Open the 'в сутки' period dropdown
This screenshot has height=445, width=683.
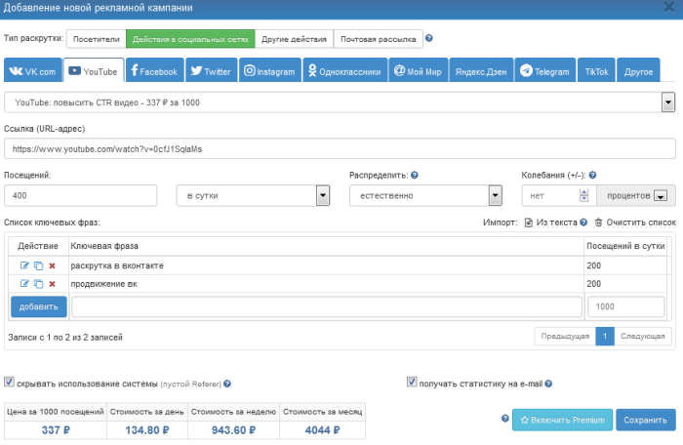(322, 196)
